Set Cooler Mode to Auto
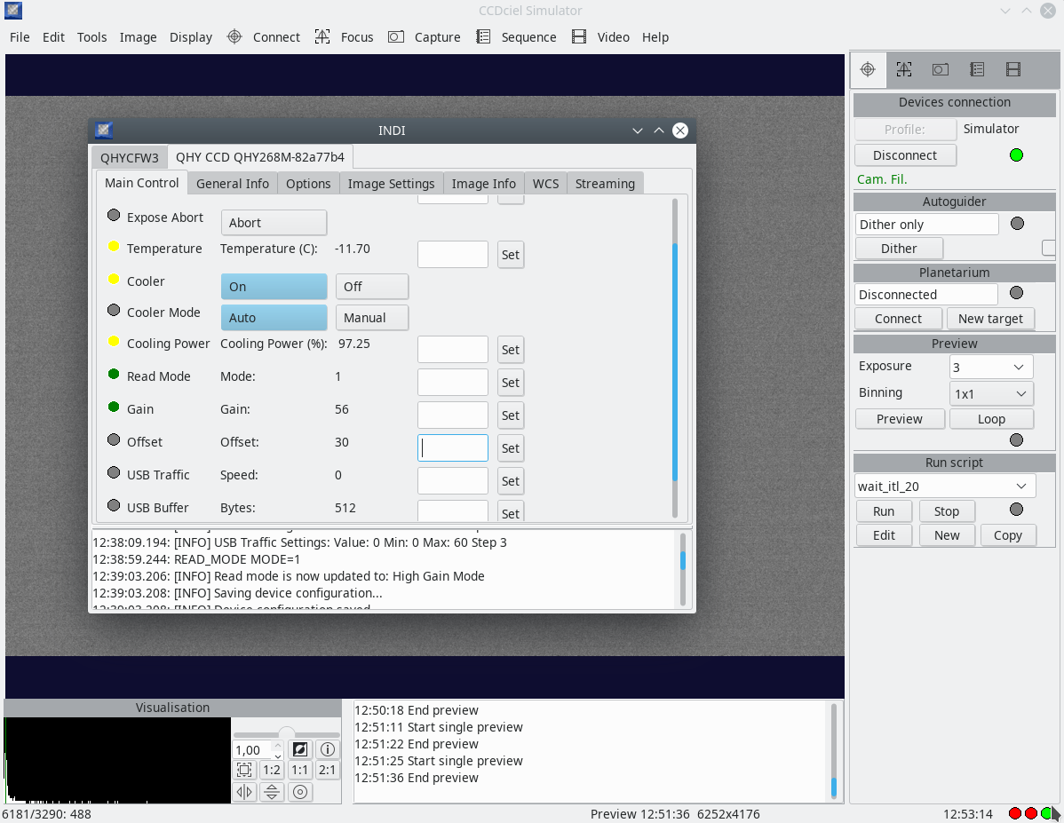This screenshot has width=1064, height=823. point(274,318)
